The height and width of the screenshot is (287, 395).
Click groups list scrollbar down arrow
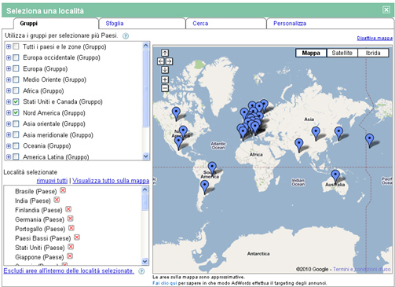click(146, 156)
